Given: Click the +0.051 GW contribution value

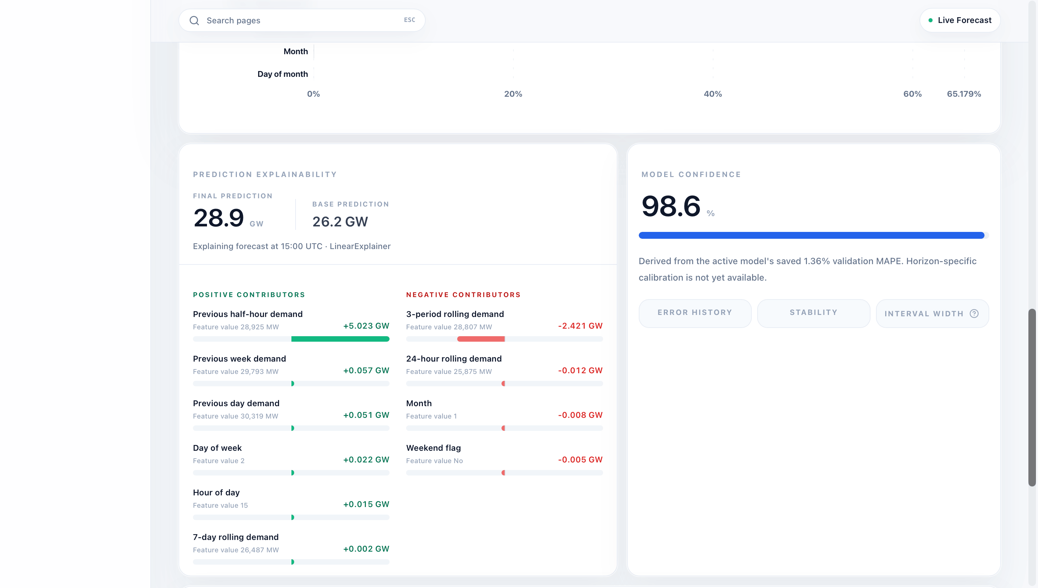Looking at the screenshot, I should pyautogui.click(x=366, y=415).
